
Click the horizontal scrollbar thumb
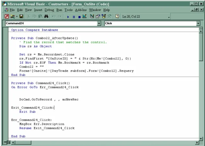pyautogui.click(x=23, y=142)
